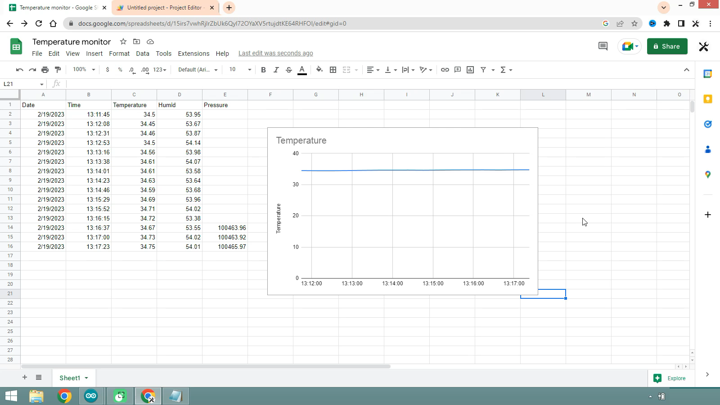
Task: Open text wrapping dropdown
Action: point(408,70)
